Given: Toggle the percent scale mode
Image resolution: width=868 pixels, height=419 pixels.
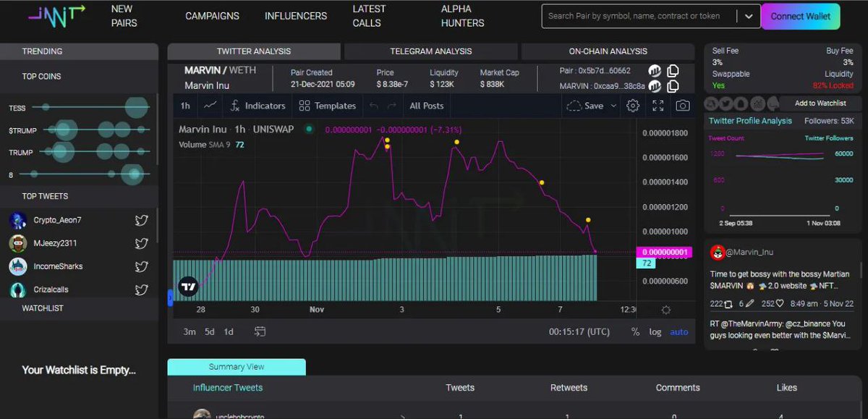Looking at the screenshot, I should [635, 332].
